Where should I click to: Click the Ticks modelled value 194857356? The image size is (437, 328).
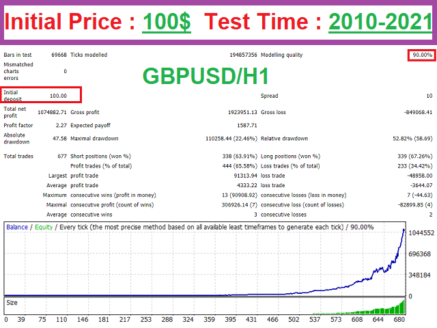243,55
